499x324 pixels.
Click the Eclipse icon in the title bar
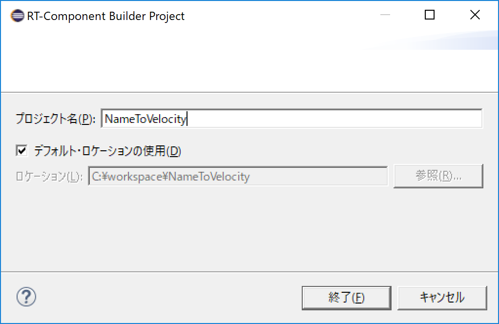17,16
